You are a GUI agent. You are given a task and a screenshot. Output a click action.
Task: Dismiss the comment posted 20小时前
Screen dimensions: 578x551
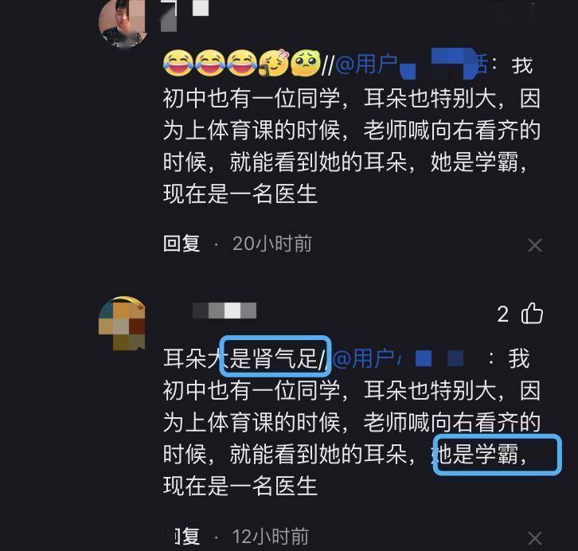pos(535,245)
